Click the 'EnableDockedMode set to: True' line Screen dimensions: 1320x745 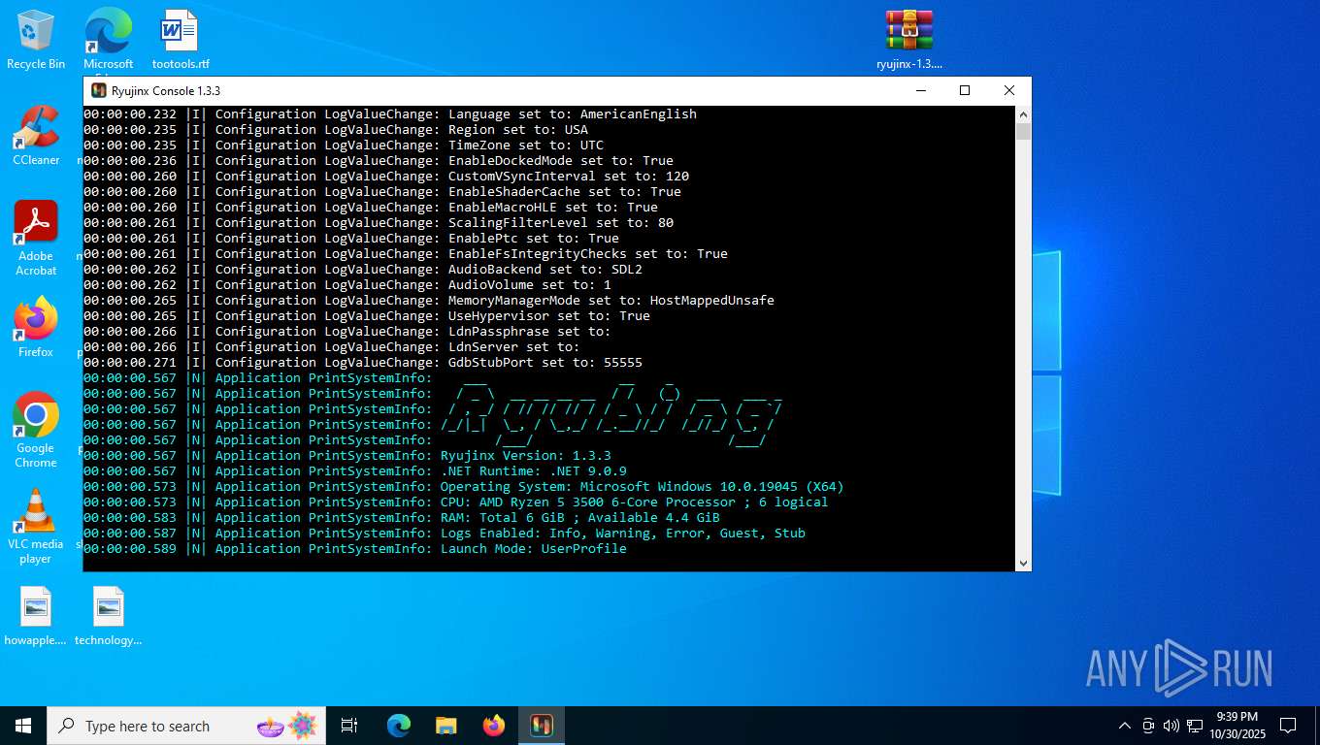tap(379, 161)
